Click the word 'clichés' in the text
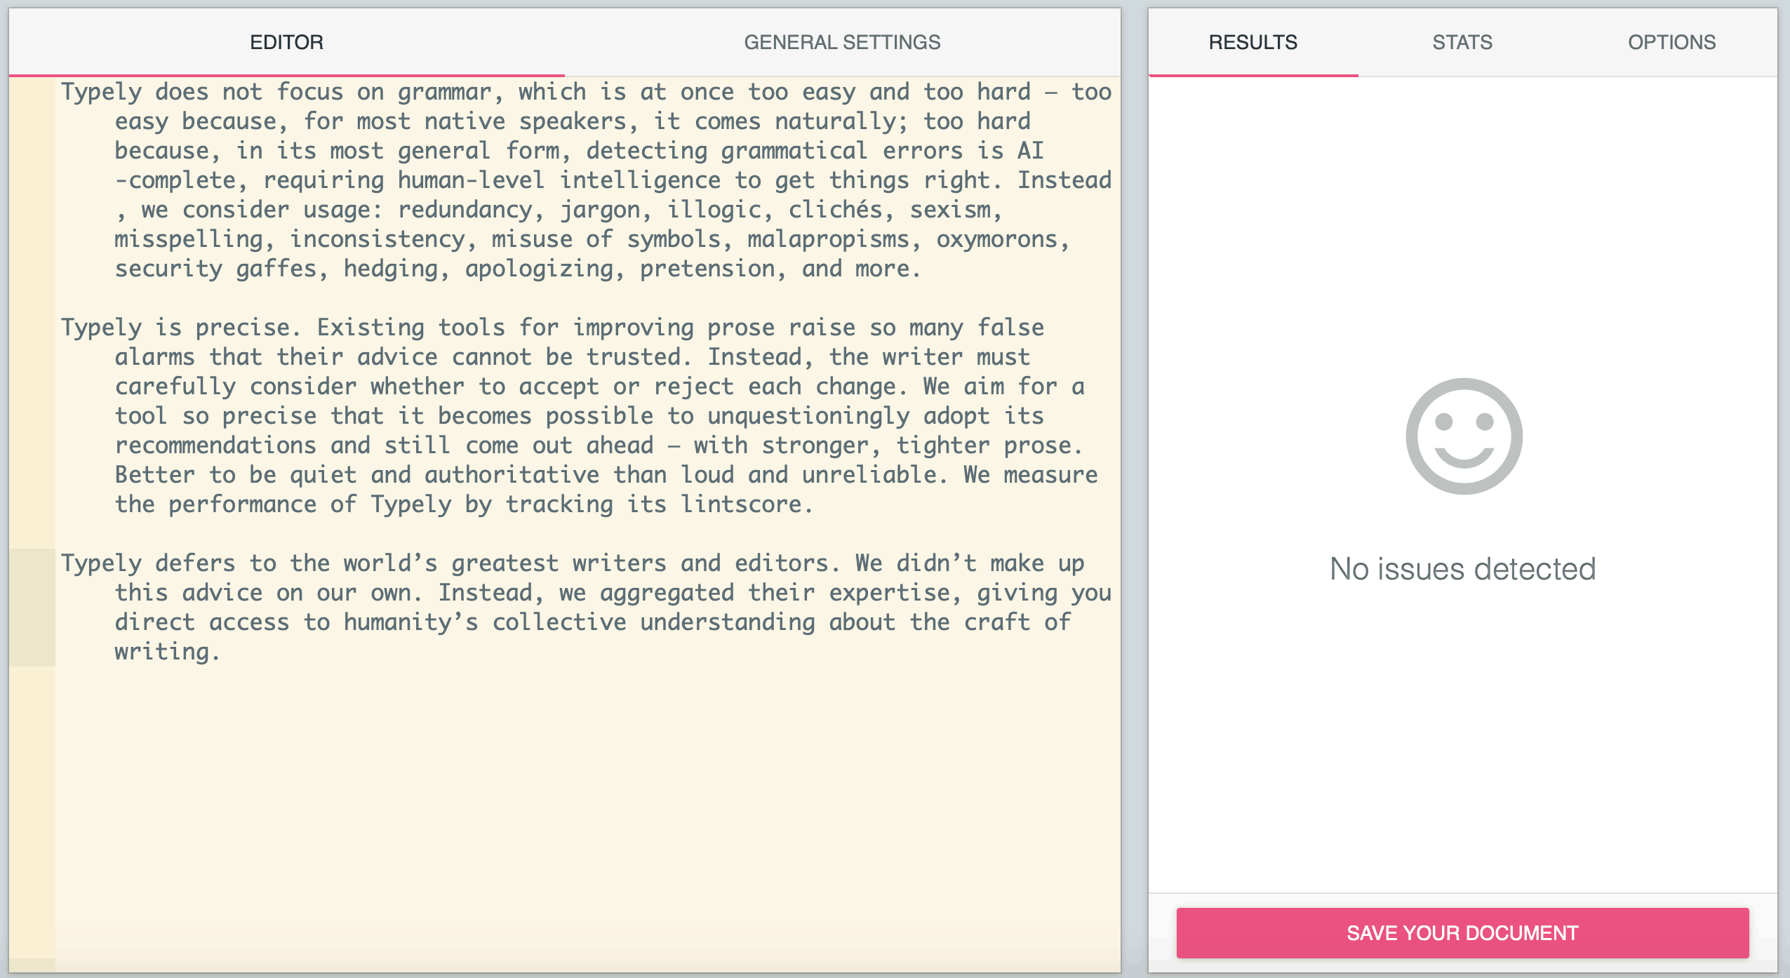The image size is (1790, 978). coord(835,210)
